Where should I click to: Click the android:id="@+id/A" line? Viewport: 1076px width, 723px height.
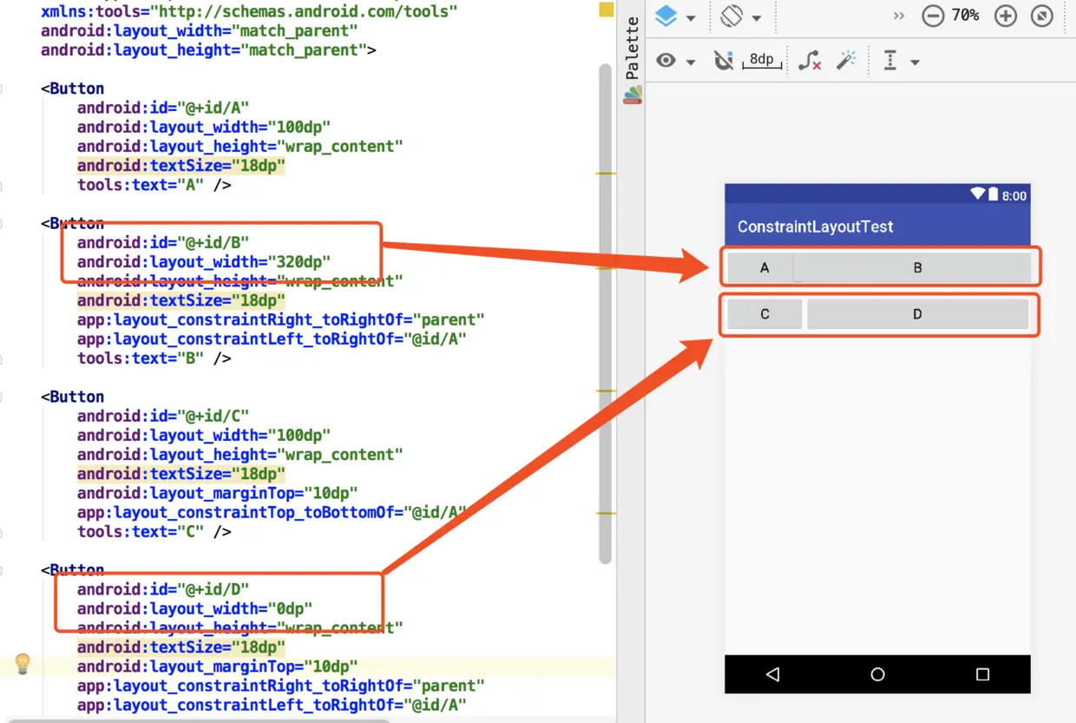click(162, 108)
